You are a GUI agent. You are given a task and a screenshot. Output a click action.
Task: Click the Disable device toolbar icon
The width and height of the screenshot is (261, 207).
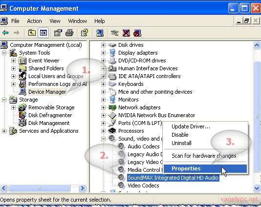coord(137,33)
